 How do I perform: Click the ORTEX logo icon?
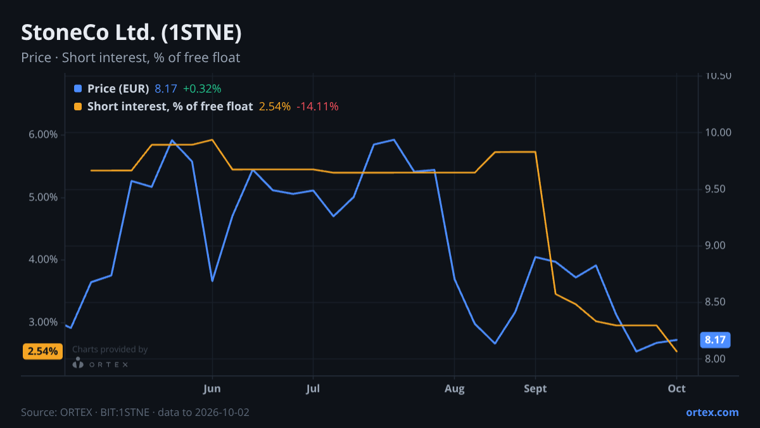pos(78,363)
